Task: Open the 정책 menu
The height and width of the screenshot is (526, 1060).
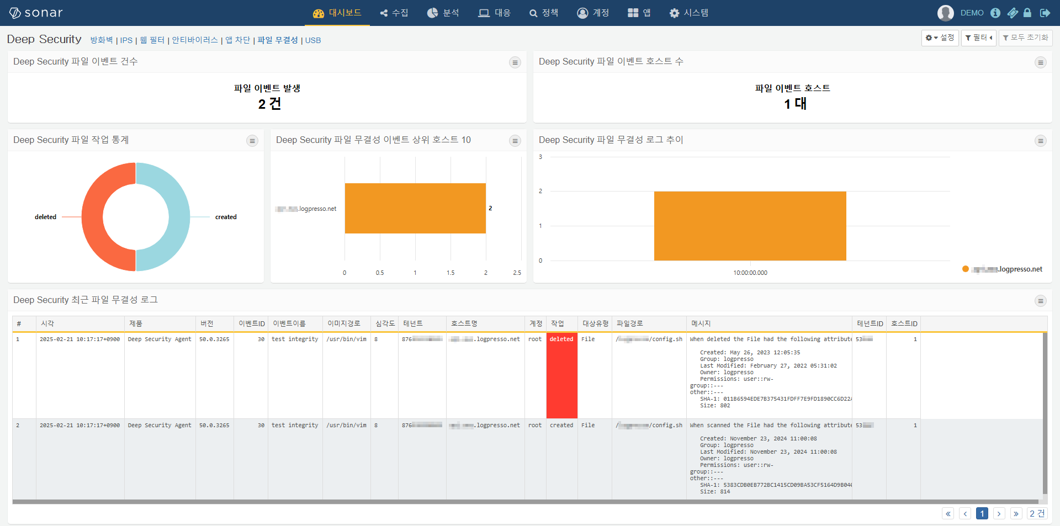Action: (544, 13)
